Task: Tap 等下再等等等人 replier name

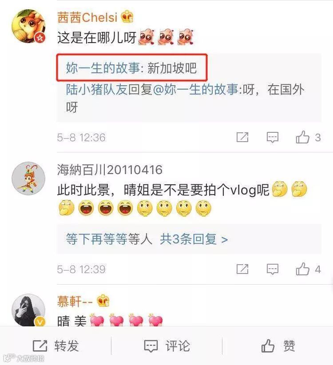Action: click(x=109, y=239)
